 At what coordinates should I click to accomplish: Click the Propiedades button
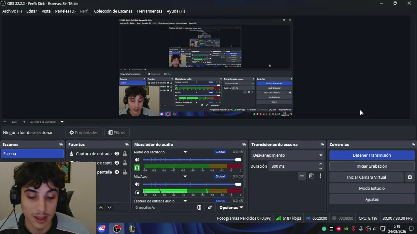[x=84, y=133]
